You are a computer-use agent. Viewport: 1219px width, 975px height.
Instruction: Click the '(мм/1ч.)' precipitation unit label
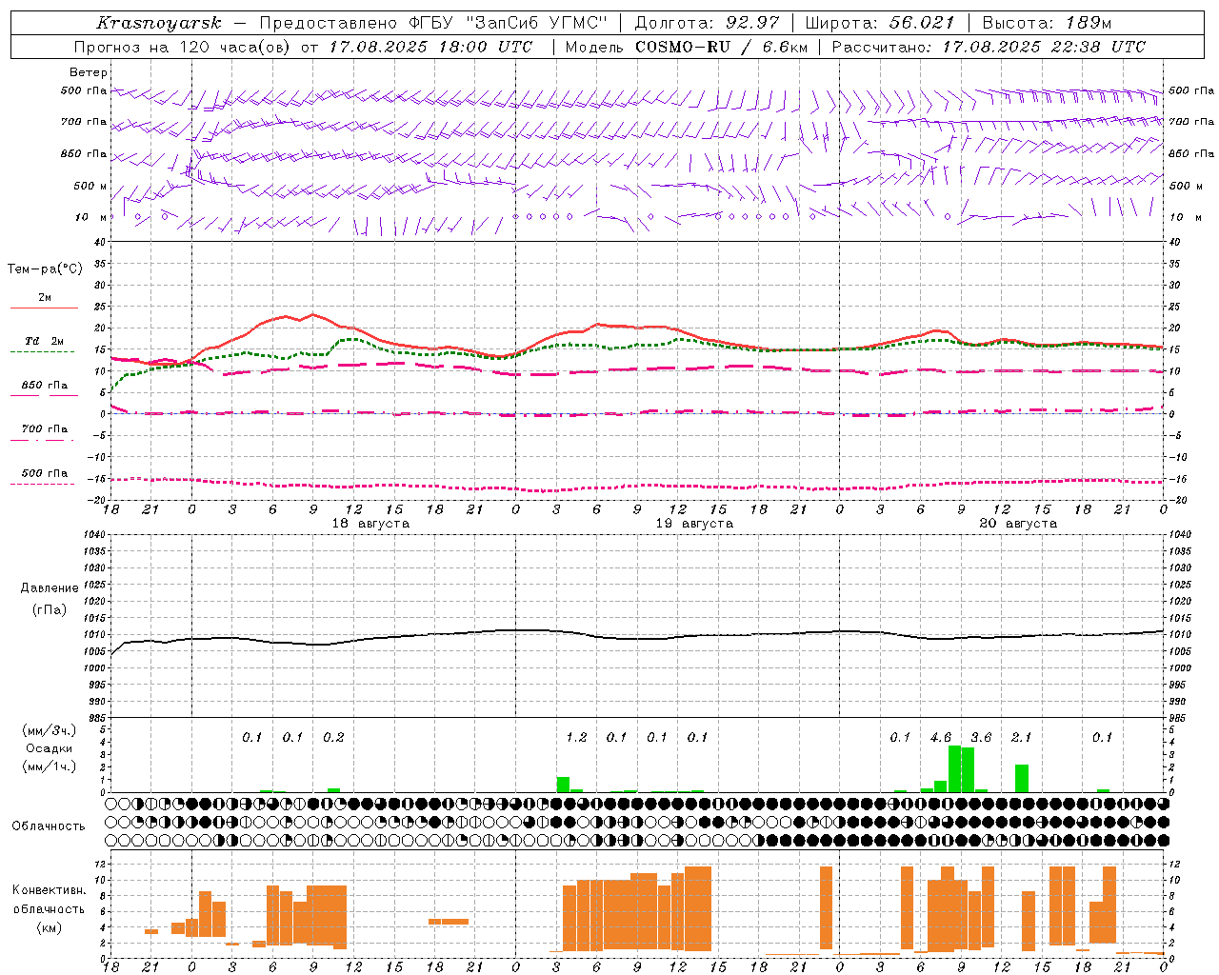[50, 767]
